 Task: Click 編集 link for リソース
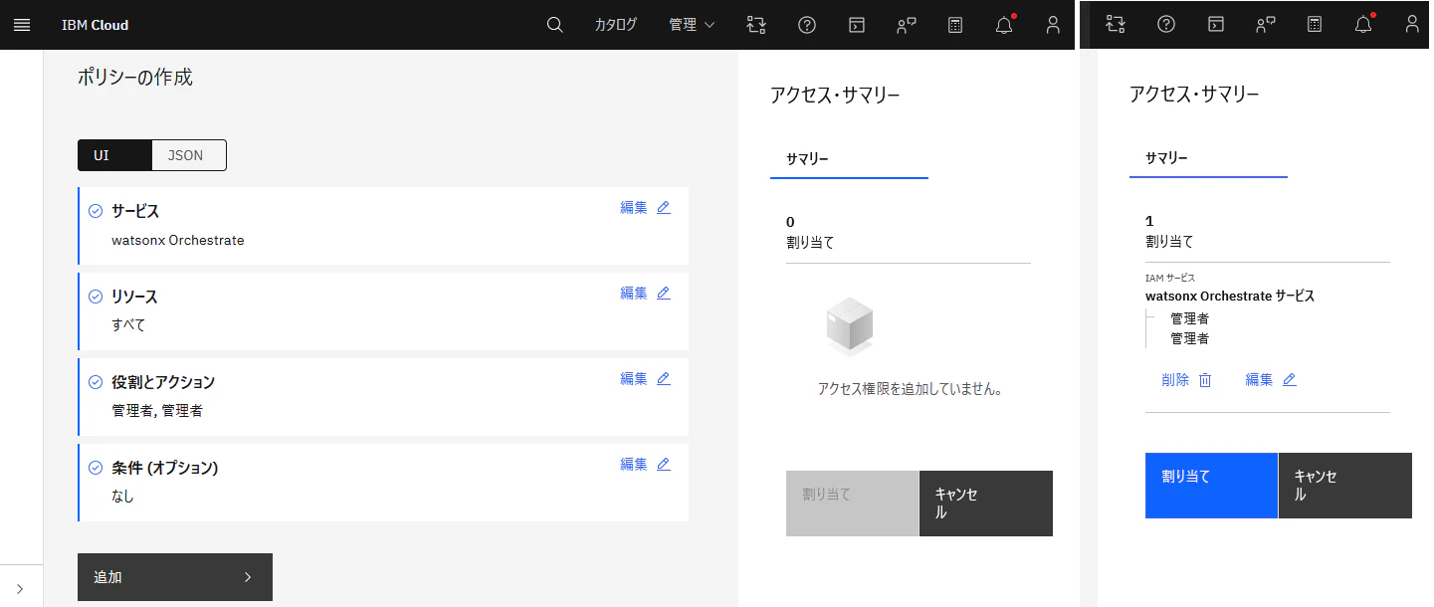click(x=634, y=293)
